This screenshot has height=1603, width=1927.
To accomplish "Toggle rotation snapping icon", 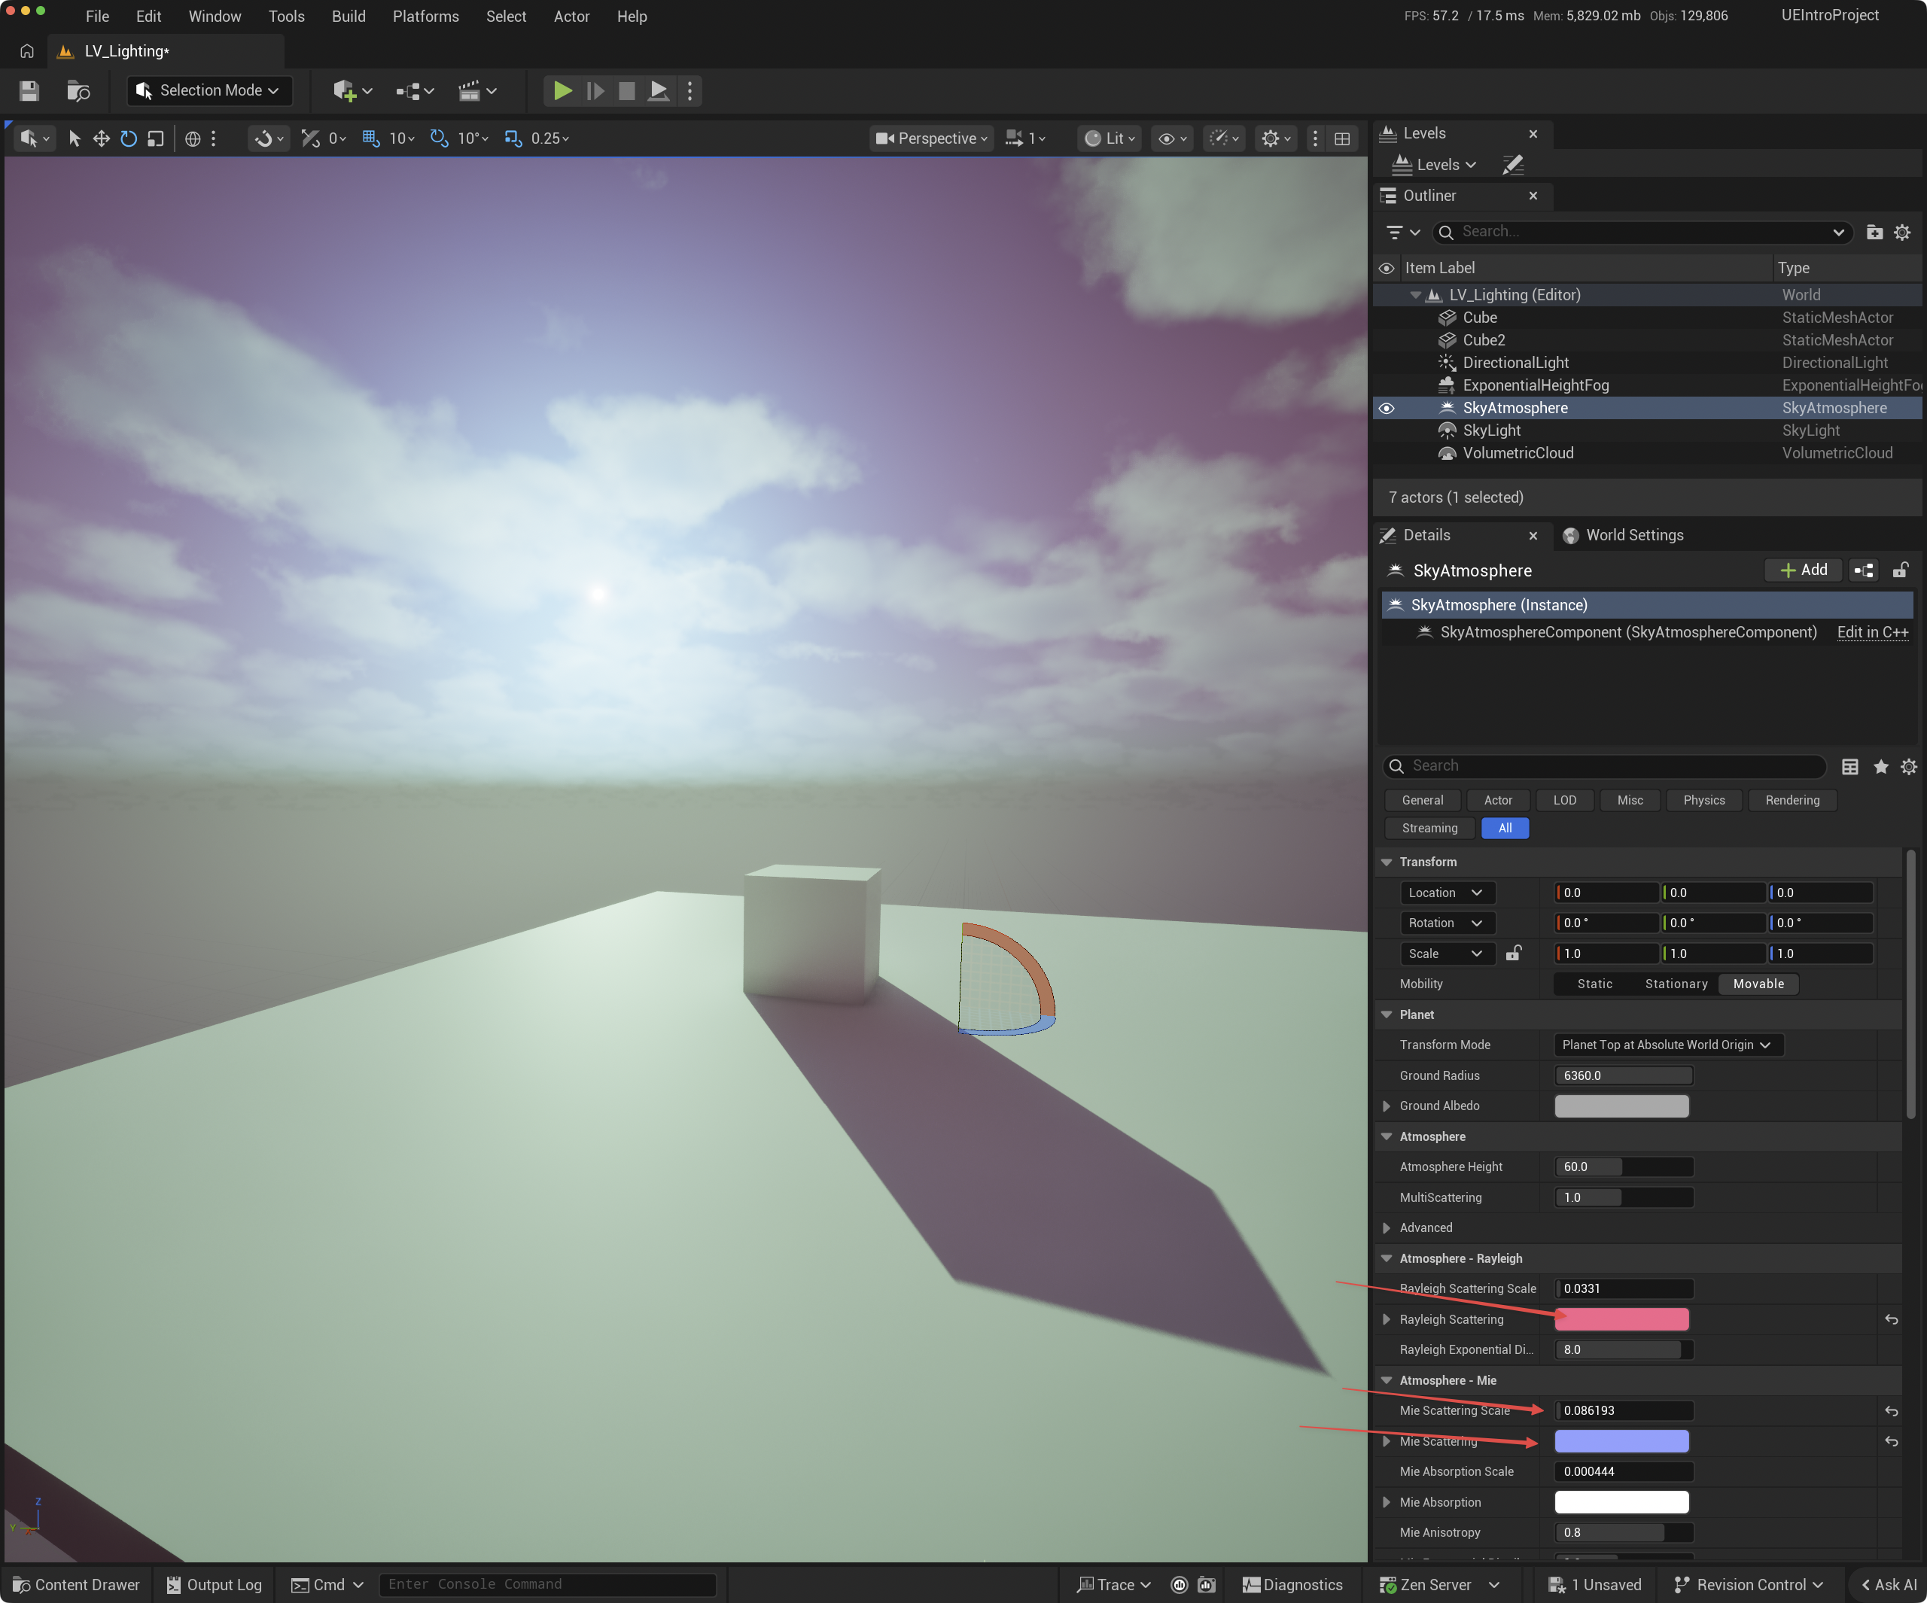I will tap(440, 138).
